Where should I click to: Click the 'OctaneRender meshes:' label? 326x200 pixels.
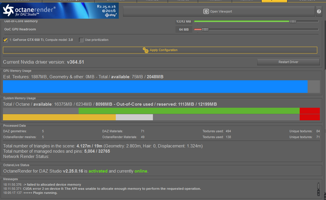pos(20,137)
